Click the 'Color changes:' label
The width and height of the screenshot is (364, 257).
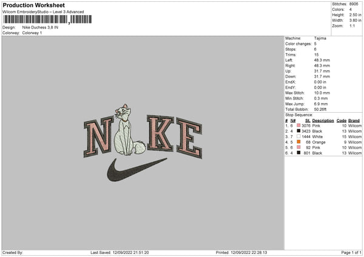(298, 44)
